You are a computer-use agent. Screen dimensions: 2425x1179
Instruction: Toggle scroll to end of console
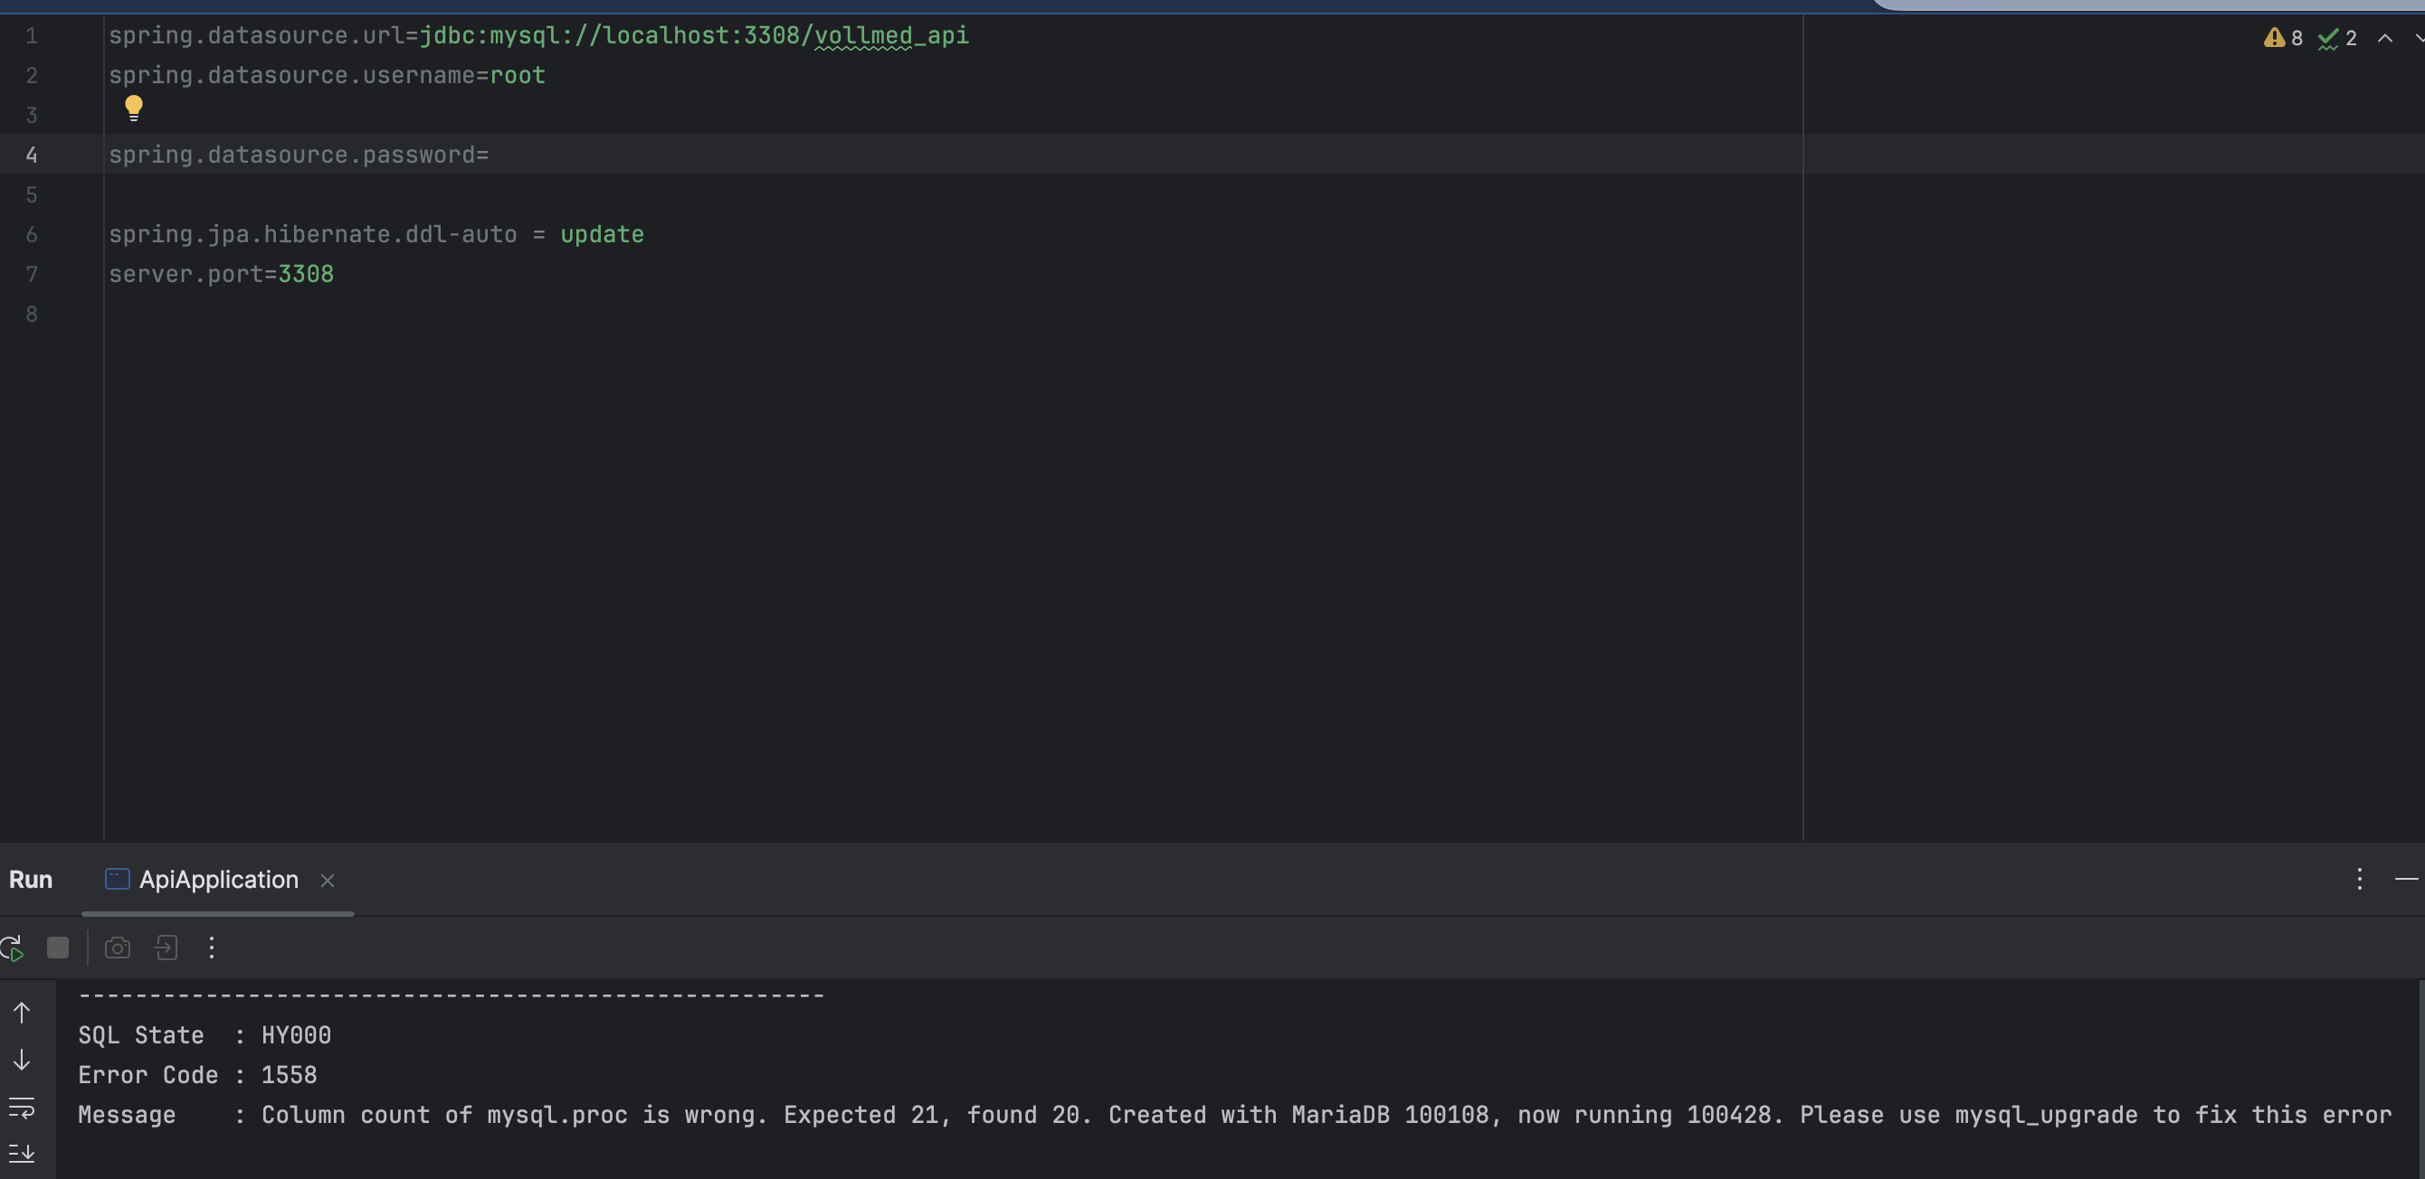(22, 1153)
